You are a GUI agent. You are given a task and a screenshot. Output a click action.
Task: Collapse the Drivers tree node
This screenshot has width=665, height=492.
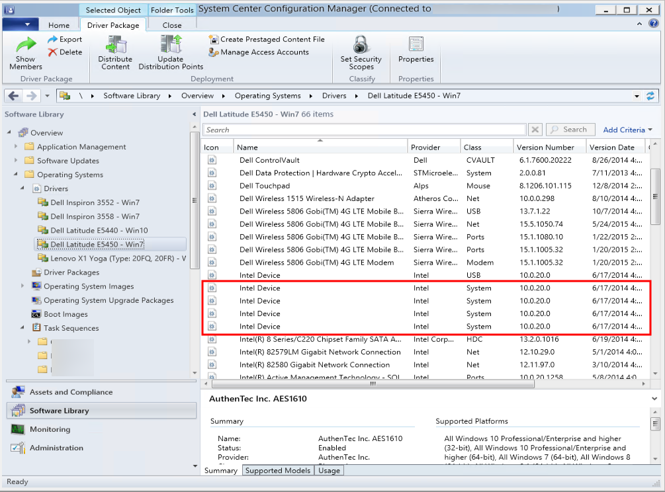22,188
